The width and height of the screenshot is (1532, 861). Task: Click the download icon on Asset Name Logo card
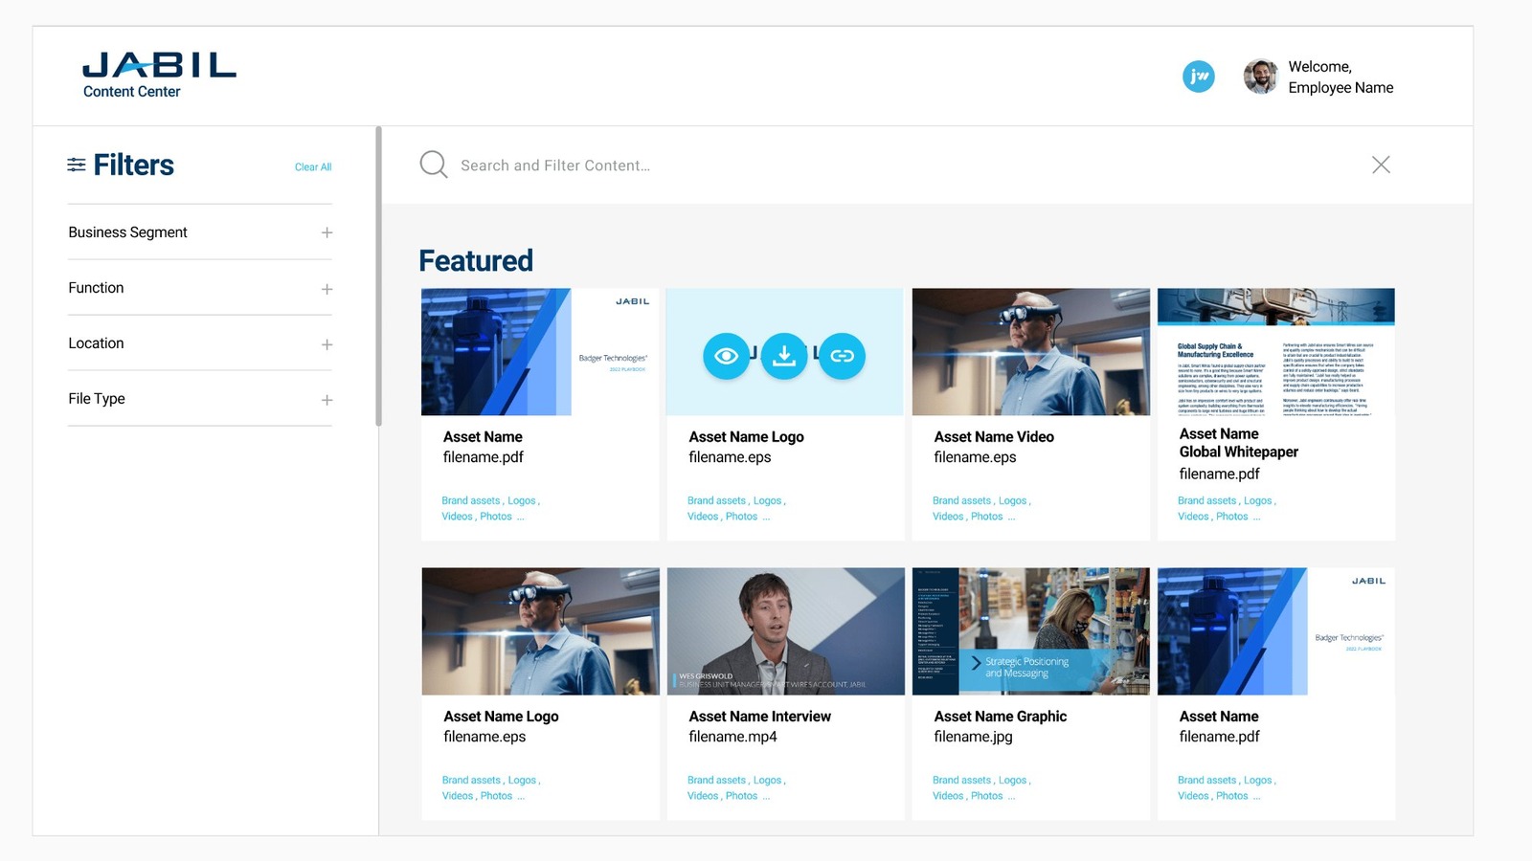pyautogui.click(x=785, y=355)
